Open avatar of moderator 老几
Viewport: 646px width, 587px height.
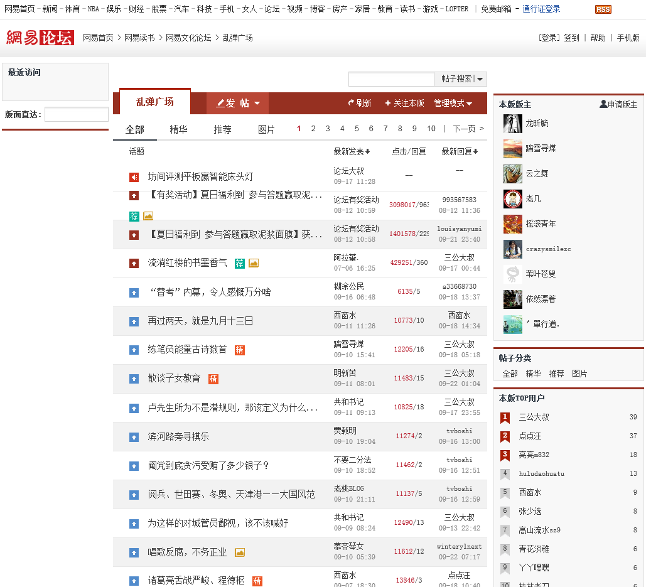click(x=512, y=199)
